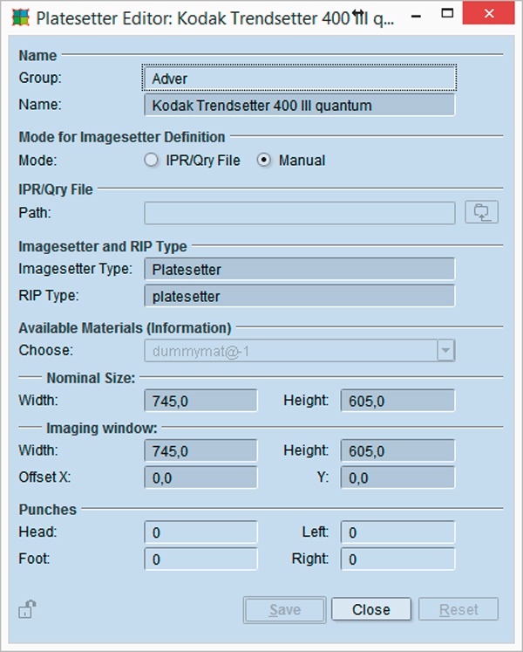Click the Punches Head field

[x=200, y=532]
